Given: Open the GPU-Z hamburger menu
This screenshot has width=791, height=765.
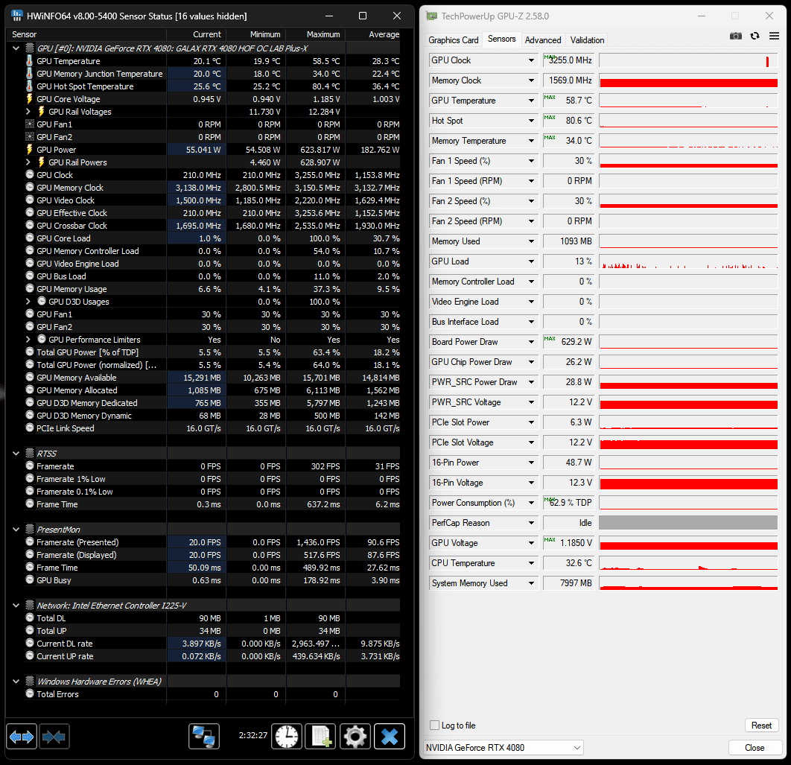Looking at the screenshot, I should 774,36.
